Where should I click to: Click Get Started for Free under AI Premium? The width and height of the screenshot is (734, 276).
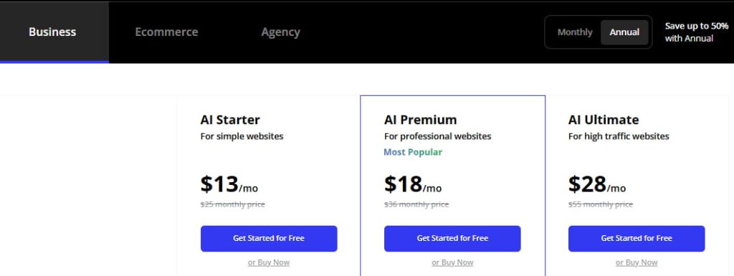(452, 239)
